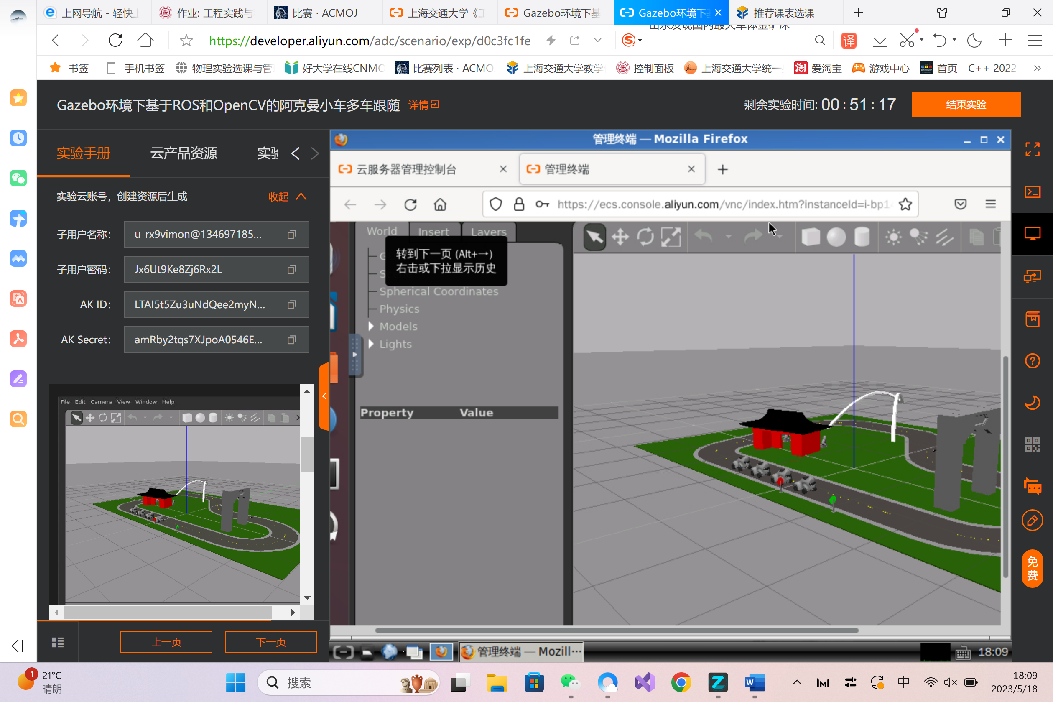Select the Gazebo rotate mode tool
This screenshot has width=1053, height=702.
[645, 237]
